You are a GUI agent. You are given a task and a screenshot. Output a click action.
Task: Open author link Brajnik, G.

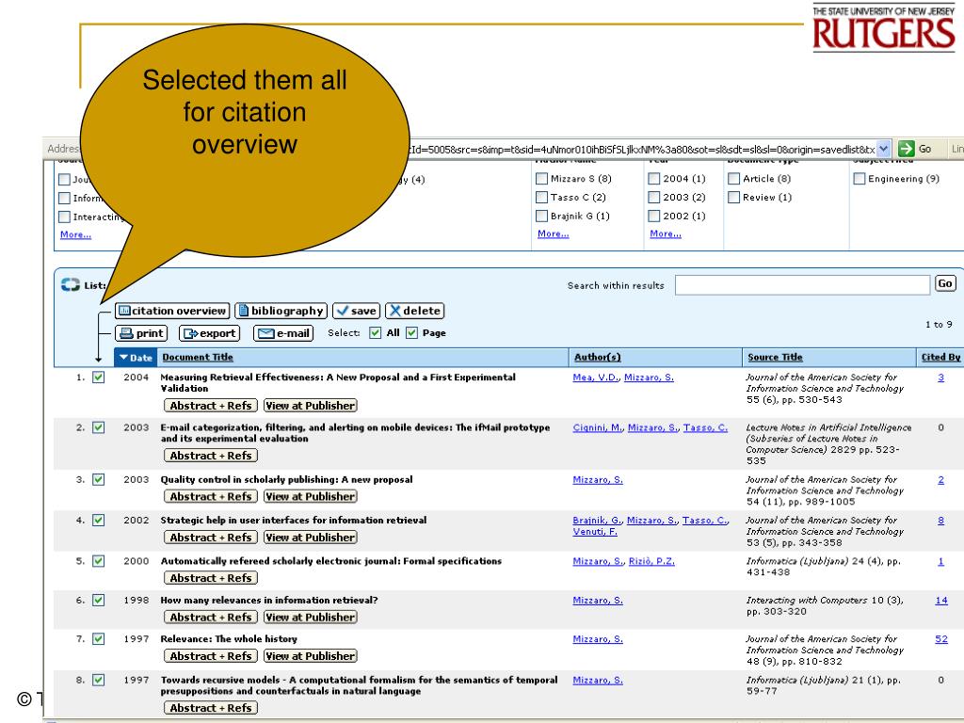[x=596, y=520]
